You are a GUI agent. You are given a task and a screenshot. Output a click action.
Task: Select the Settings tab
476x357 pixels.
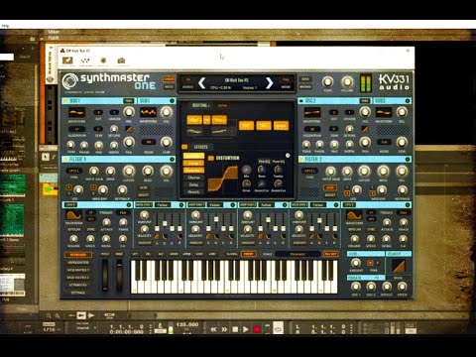[78, 293]
